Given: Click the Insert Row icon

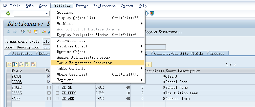Looking at the screenshot, I should [27, 64].
